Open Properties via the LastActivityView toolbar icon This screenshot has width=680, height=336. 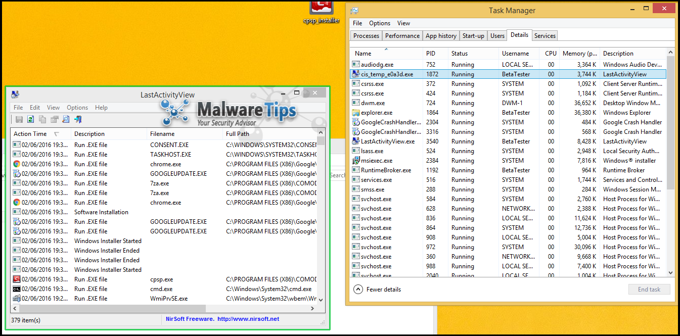(54, 119)
